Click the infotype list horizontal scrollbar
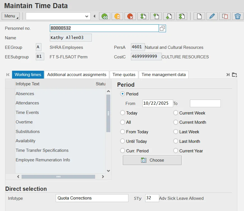The height and width of the screenshot is (211, 244). [58, 177]
